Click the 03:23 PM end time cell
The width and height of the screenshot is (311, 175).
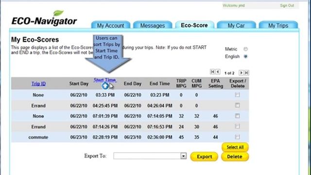click(x=160, y=95)
